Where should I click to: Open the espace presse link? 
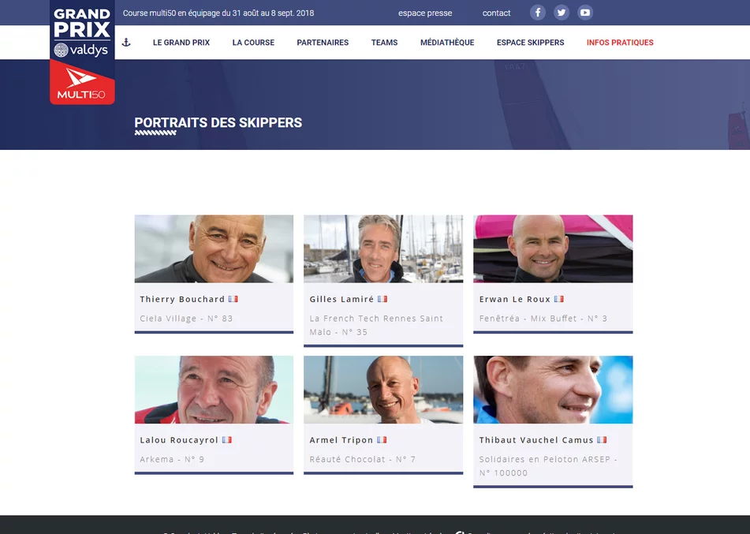425,13
